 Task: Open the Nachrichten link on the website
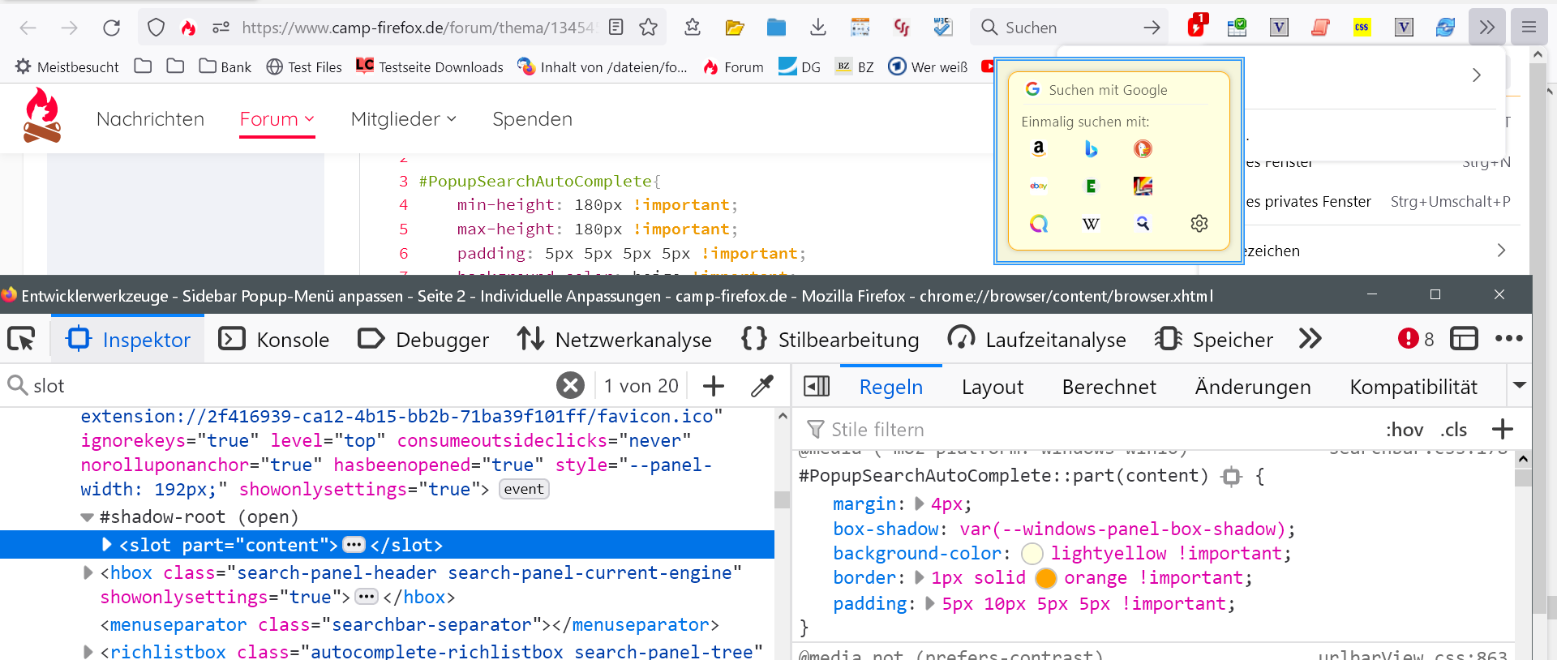tap(150, 119)
